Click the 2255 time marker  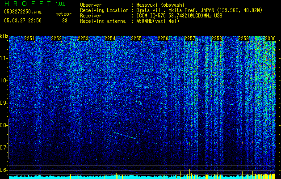[136, 38]
